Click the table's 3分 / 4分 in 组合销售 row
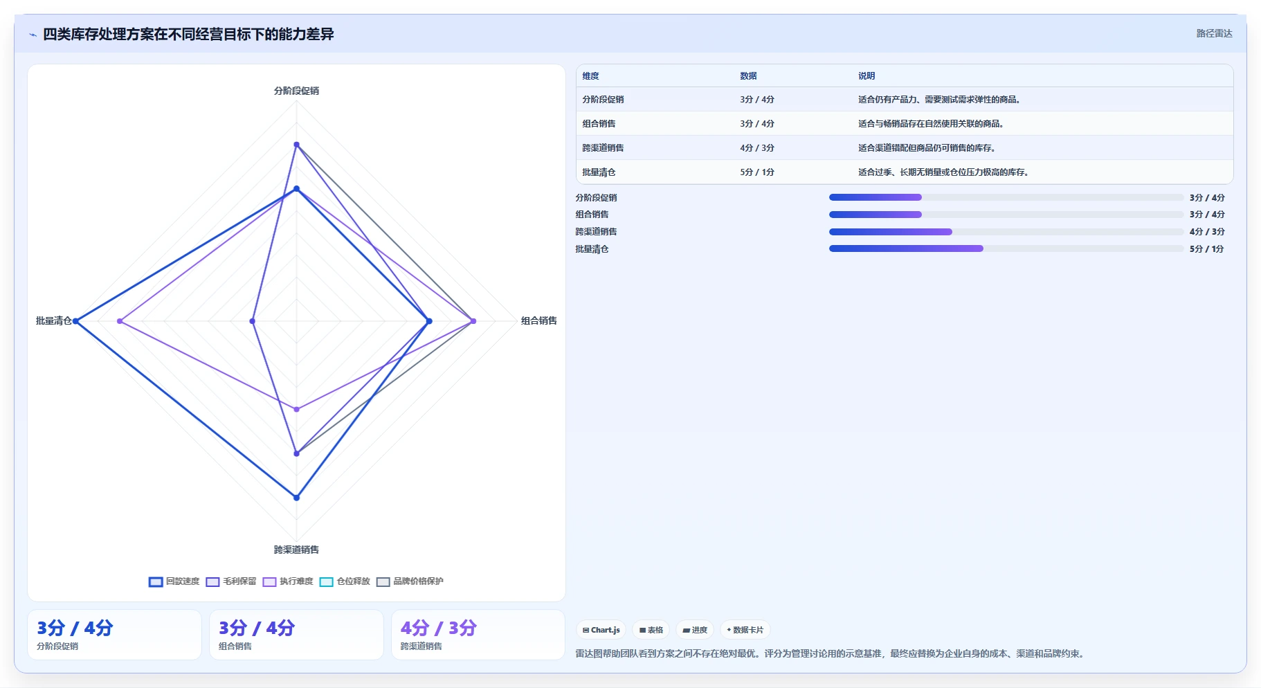 tap(757, 124)
